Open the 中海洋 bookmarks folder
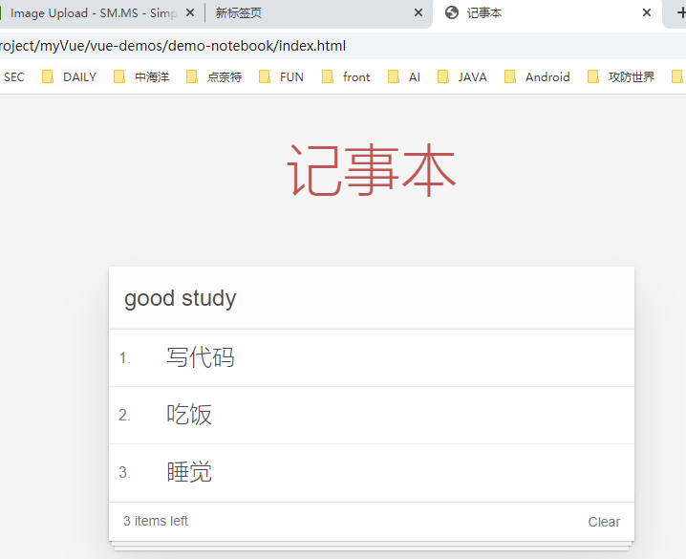 click(x=141, y=77)
